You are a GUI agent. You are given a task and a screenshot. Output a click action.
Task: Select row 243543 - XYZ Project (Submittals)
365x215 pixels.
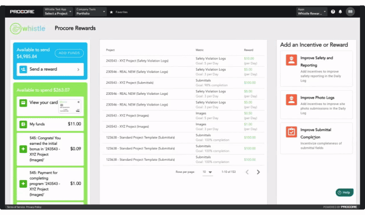[184, 83]
